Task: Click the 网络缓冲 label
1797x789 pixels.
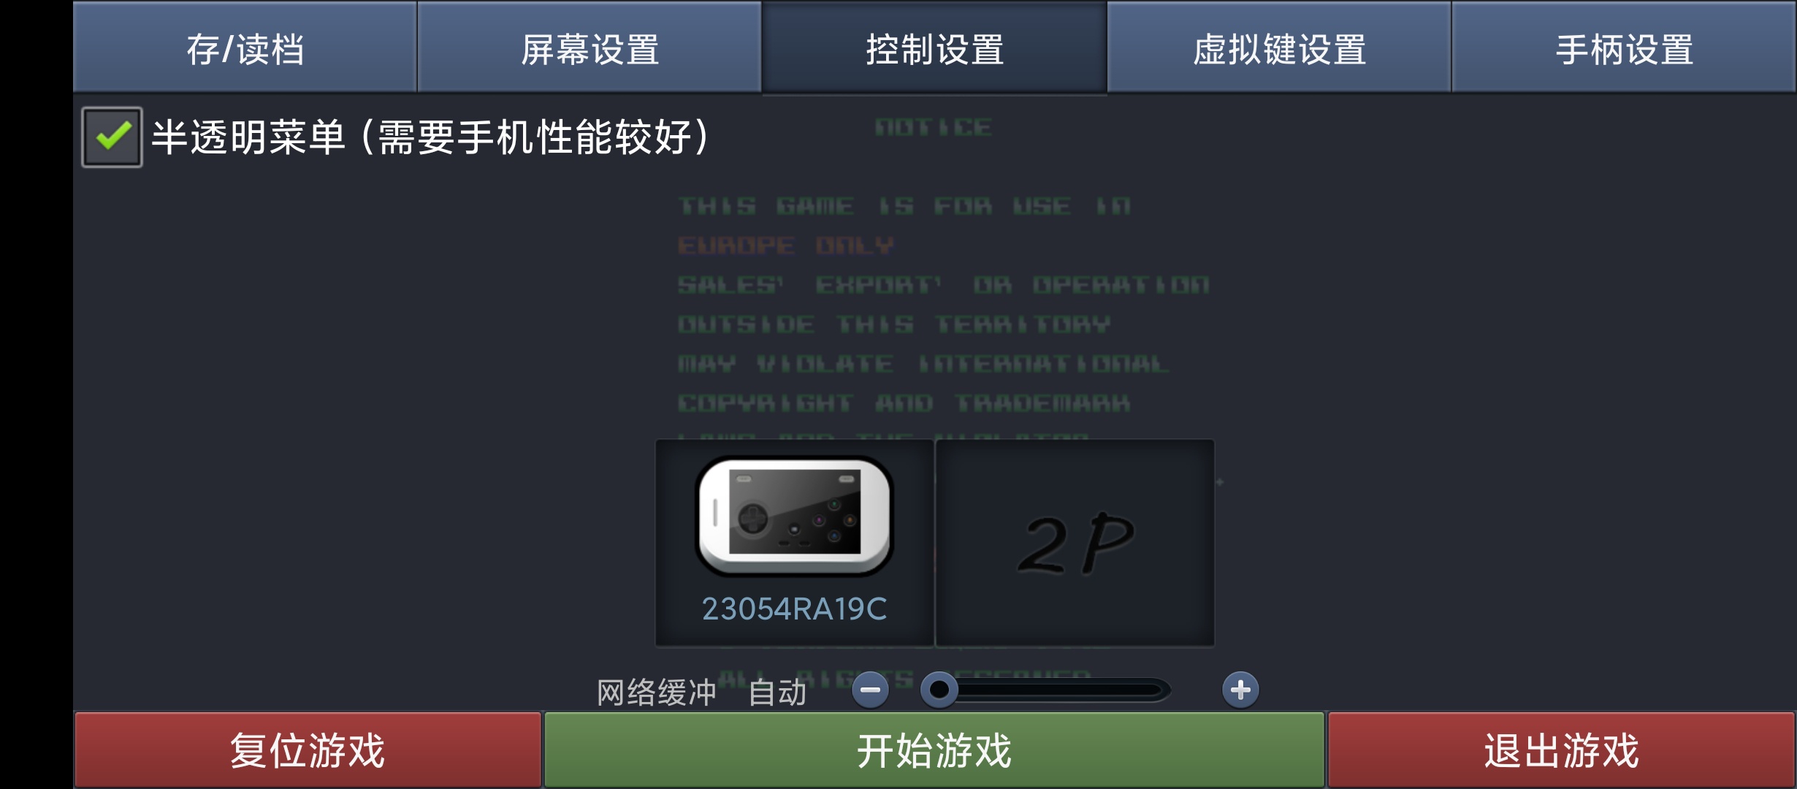Action: point(656,692)
